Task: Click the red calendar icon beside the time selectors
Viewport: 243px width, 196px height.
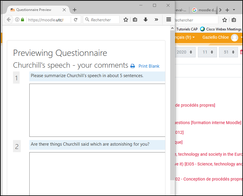Action: tap(241, 52)
